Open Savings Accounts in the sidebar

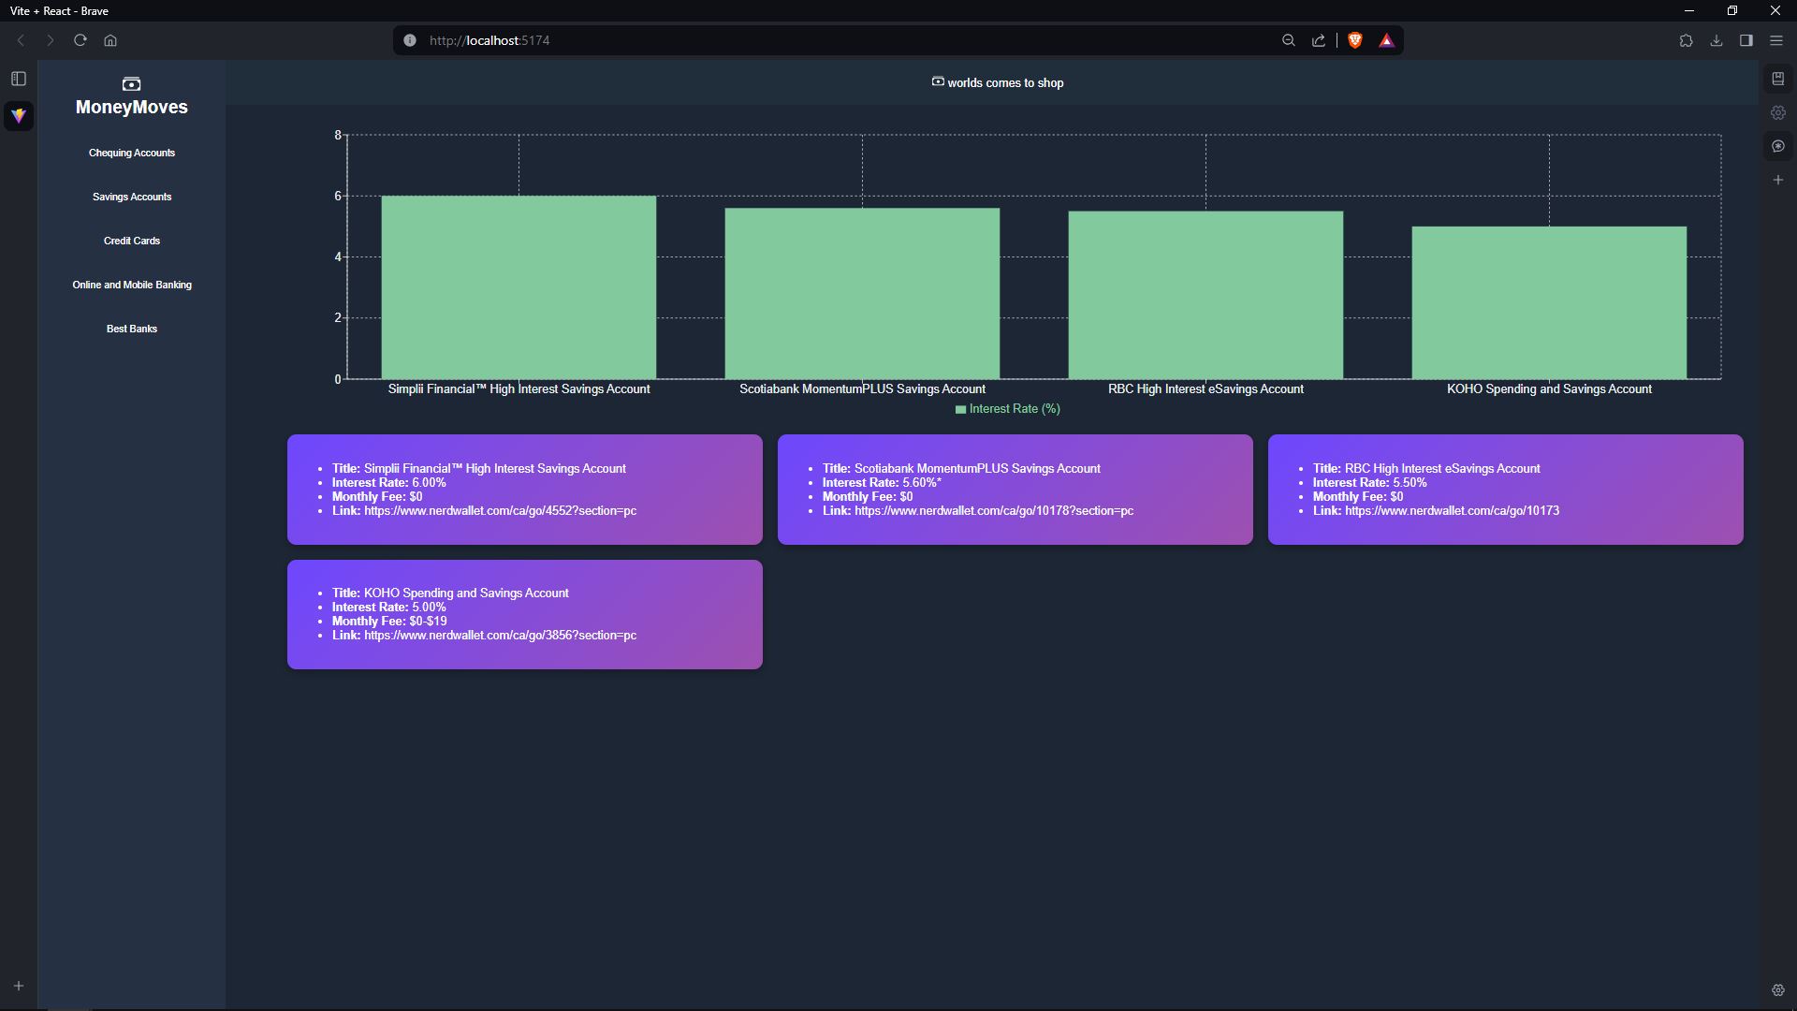(132, 197)
